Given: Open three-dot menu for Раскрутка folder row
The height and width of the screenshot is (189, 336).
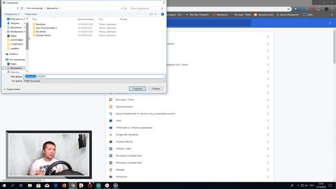Looking at the screenshot, I should point(268,177).
